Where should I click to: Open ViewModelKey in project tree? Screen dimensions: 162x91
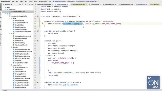point(20,43)
